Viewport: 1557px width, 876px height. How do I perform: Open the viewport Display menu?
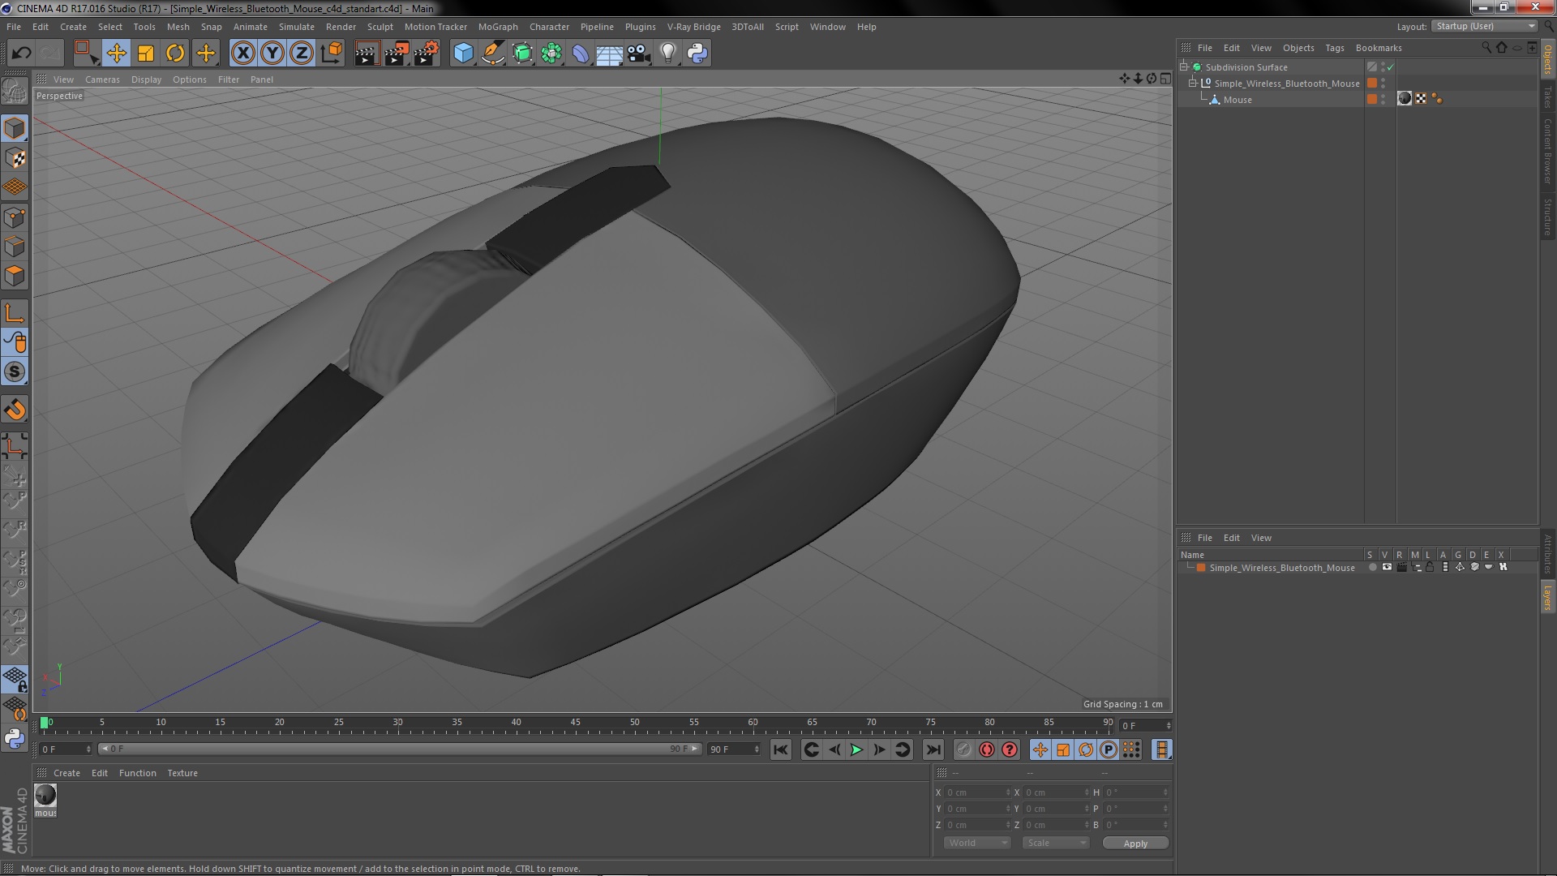pos(146,79)
